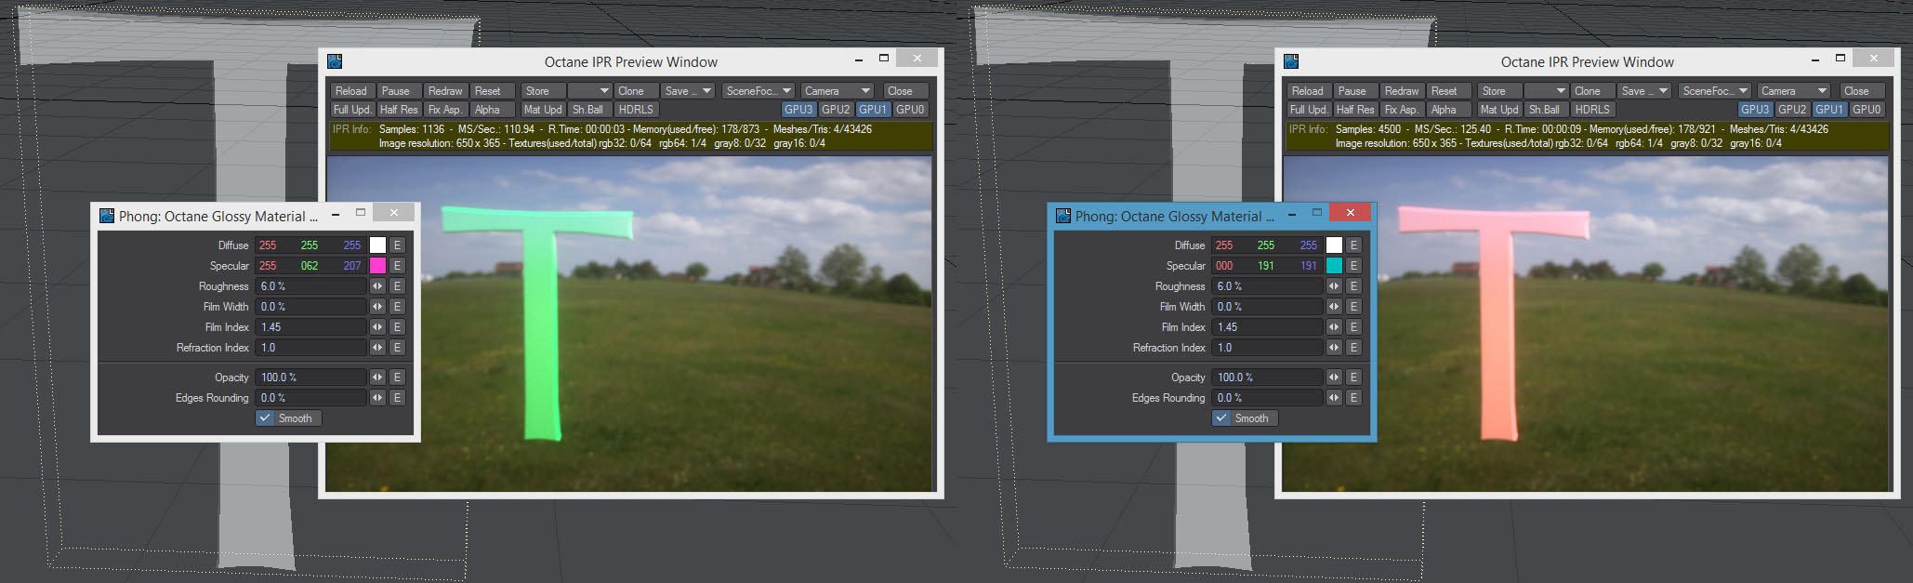Open the Camera dropdown in the green T IPR window
Screen dimensions: 1913x583
(x=838, y=91)
